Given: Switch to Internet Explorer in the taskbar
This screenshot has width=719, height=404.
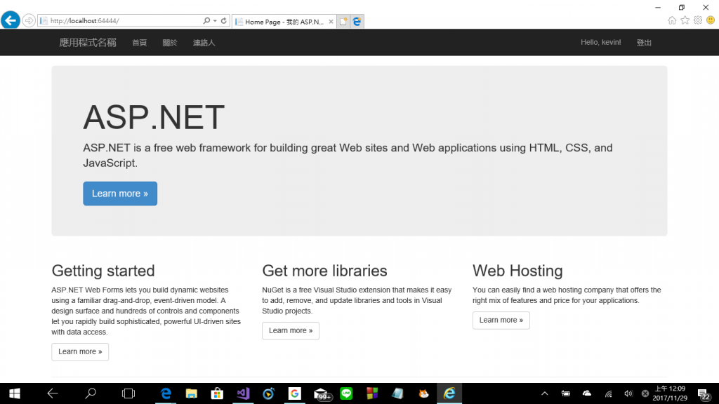Looking at the screenshot, I should click(x=449, y=393).
